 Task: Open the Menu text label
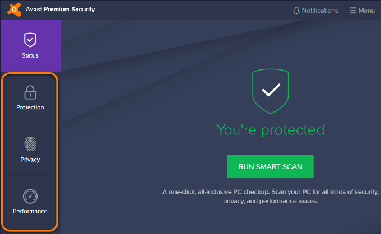[366, 11]
